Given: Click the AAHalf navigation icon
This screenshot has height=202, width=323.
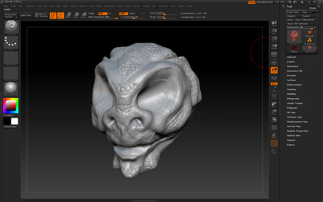Looking at the screenshot, I should coord(274,47).
